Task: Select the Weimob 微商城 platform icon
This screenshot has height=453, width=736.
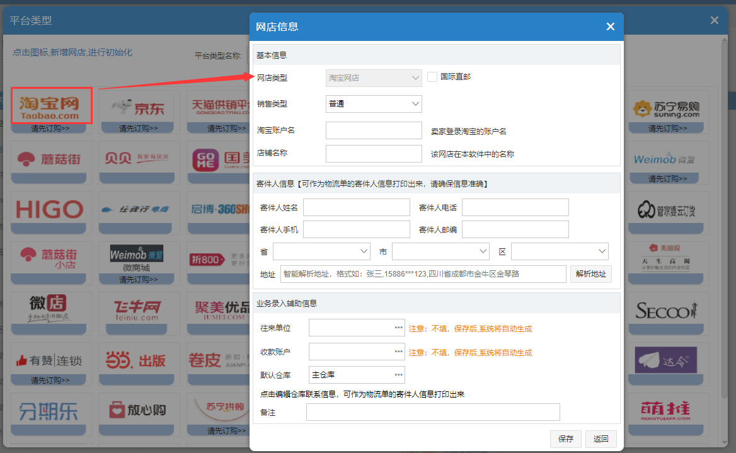Action: [137, 259]
